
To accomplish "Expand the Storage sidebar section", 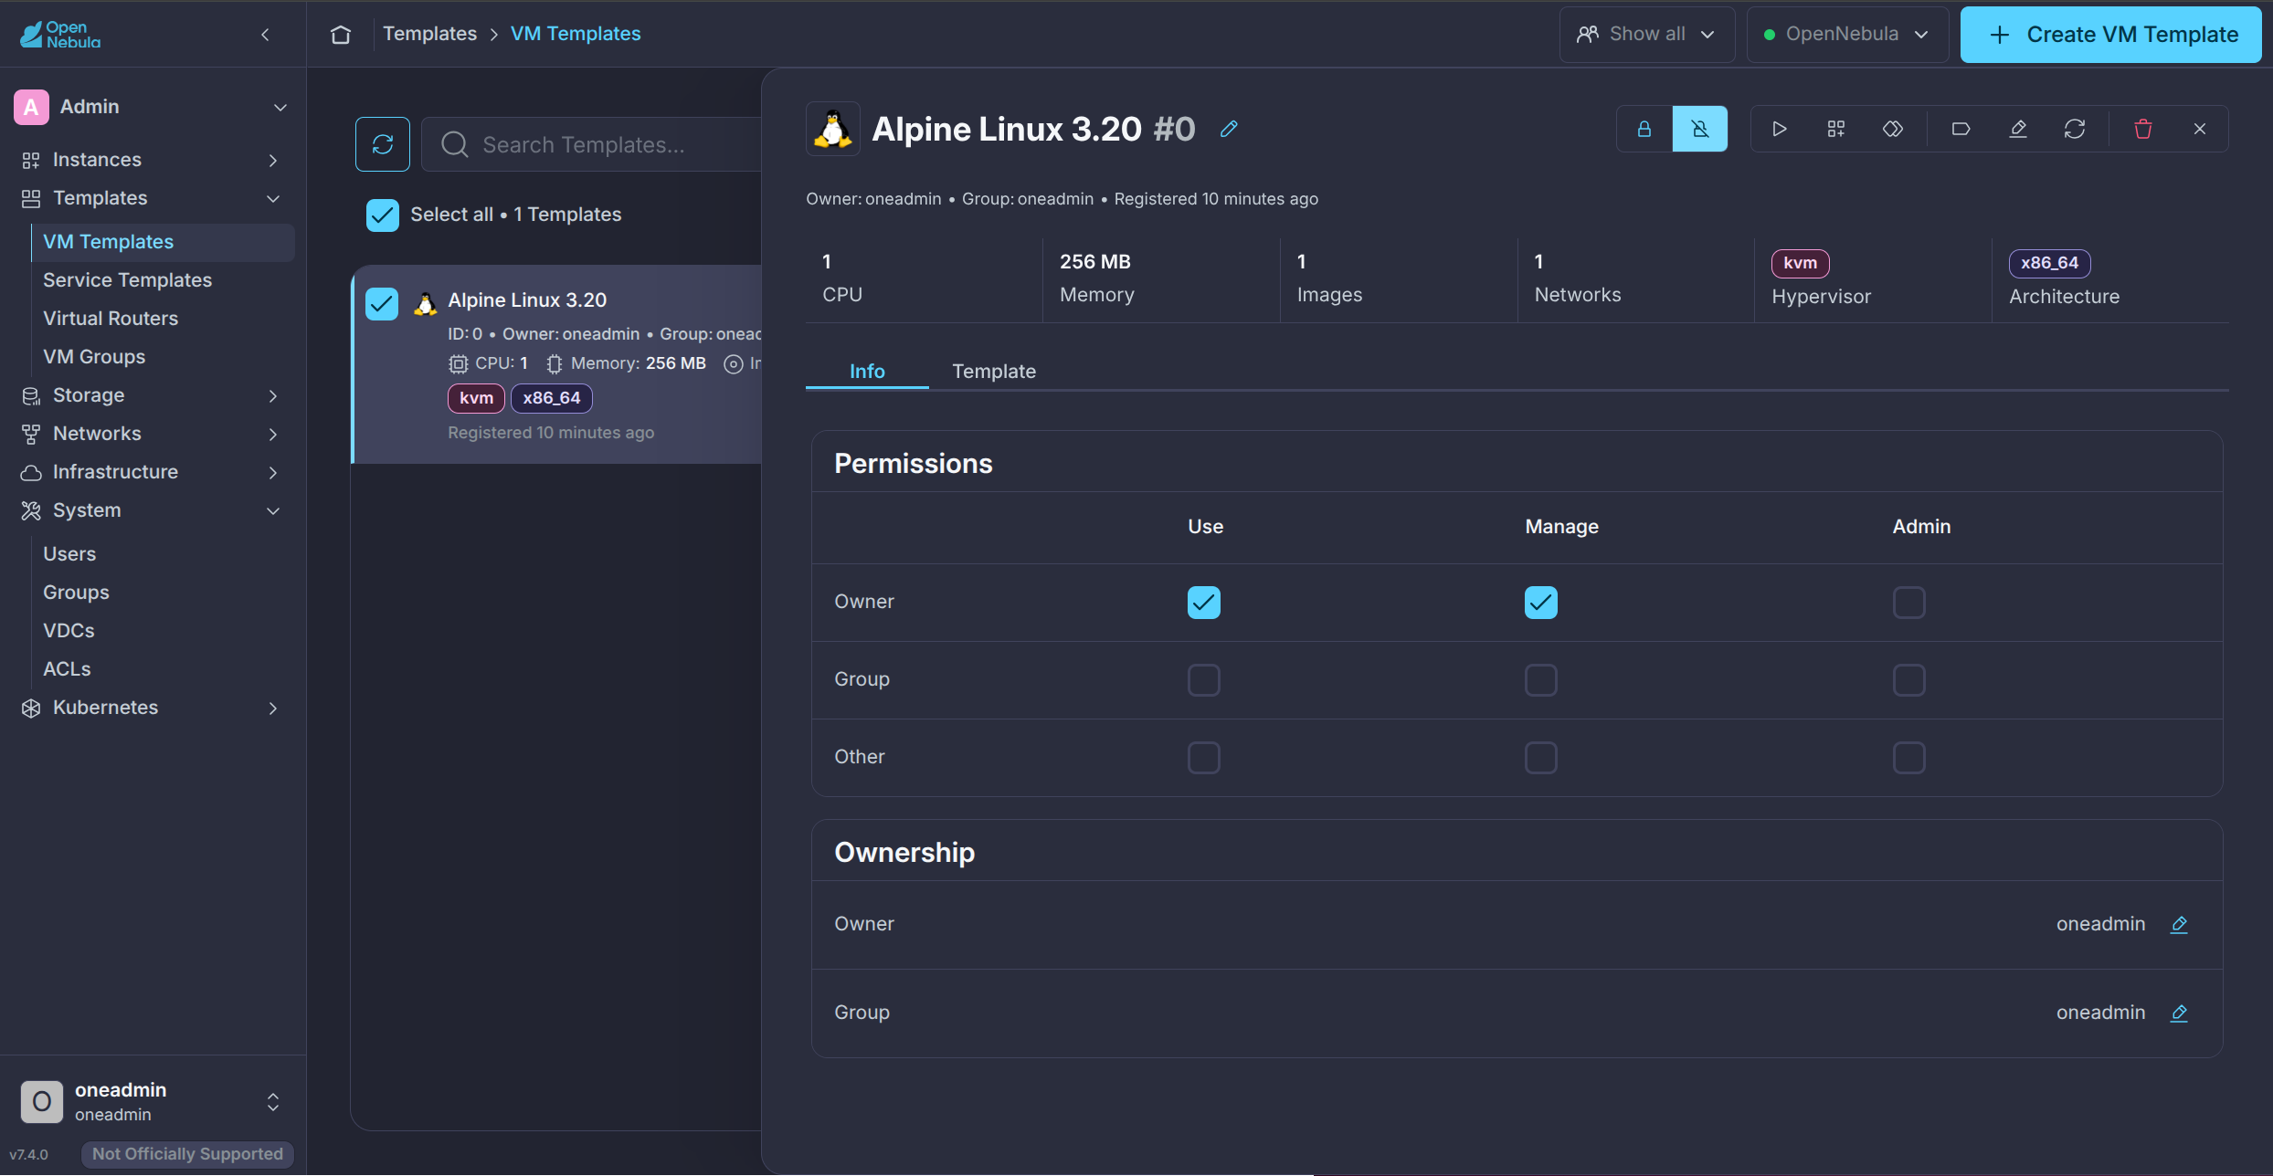I will pos(153,395).
